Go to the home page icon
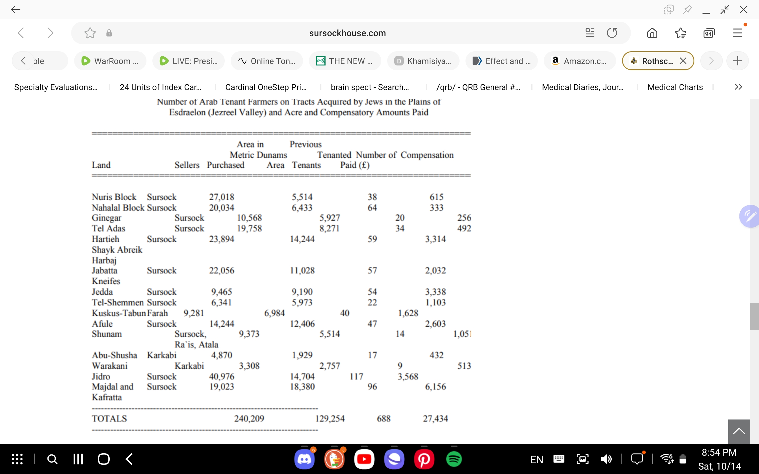 click(652, 33)
